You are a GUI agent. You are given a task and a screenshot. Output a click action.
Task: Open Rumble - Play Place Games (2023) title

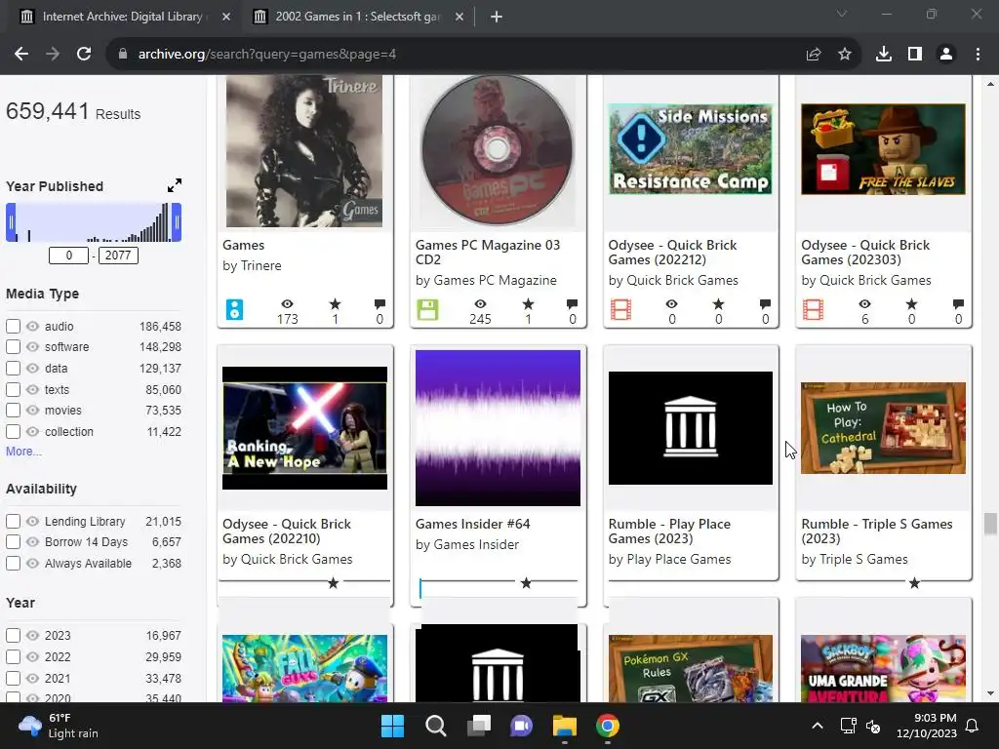coord(669,532)
